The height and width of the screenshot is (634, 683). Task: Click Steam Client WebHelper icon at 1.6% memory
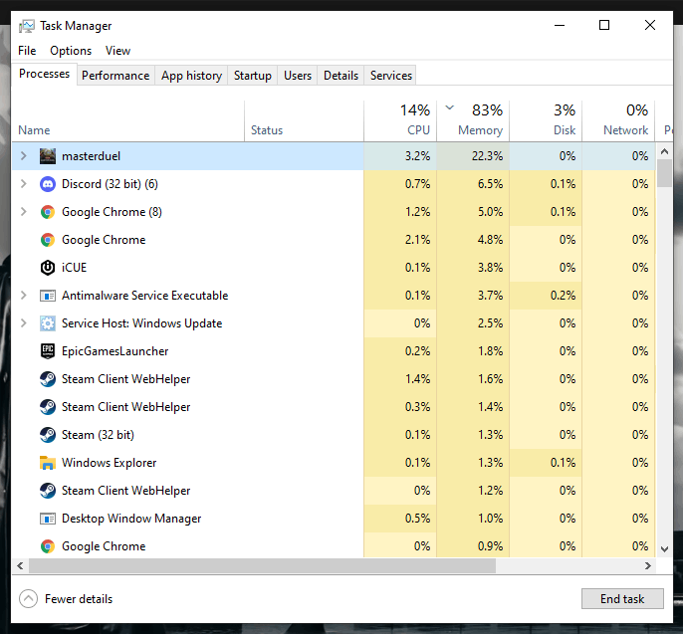click(48, 379)
